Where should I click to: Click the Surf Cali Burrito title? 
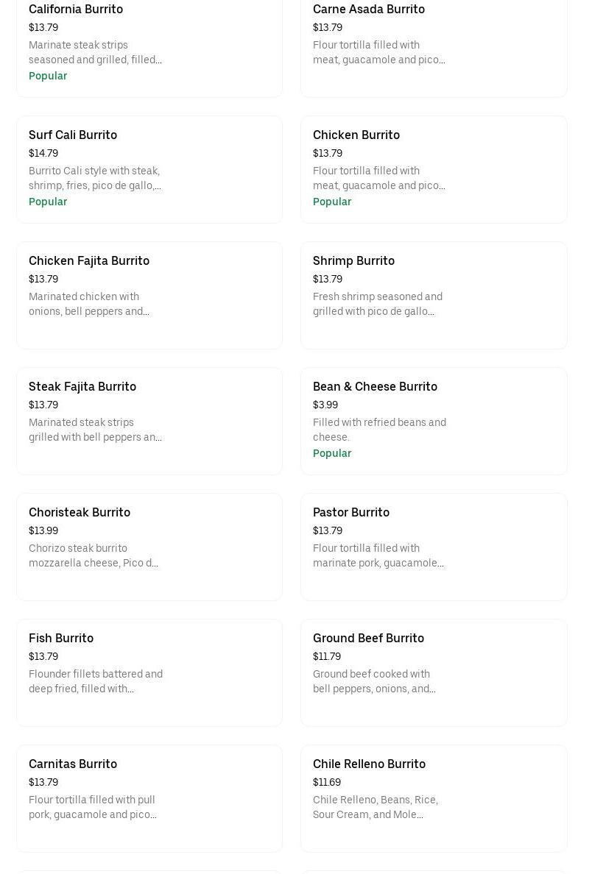click(x=73, y=135)
